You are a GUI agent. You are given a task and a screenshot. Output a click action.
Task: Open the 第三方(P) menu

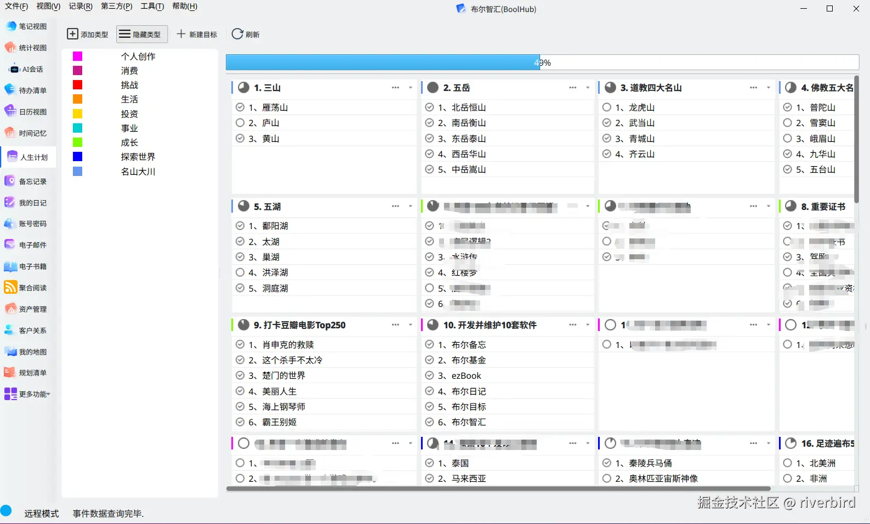click(117, 6)
